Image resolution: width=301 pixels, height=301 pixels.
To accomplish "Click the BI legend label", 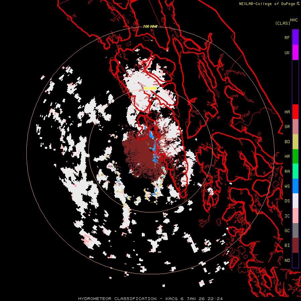I will tap(287, 245).
